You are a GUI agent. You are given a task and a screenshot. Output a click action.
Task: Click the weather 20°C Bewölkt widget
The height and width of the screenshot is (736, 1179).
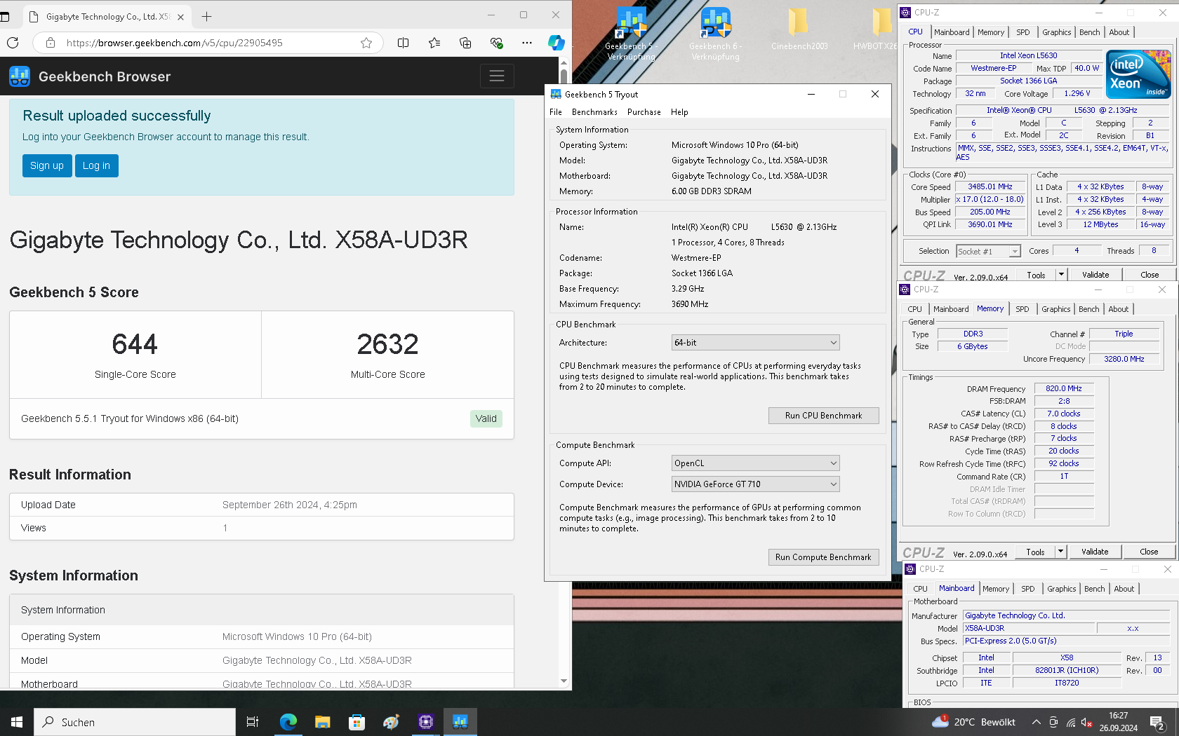tap(974, 722)
